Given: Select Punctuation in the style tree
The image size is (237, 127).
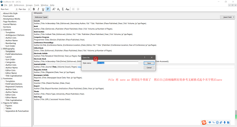Looking at the screenshot, I should point(8,16).
